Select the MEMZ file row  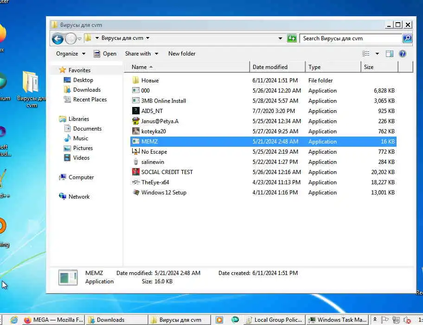(x=263, y=141)
